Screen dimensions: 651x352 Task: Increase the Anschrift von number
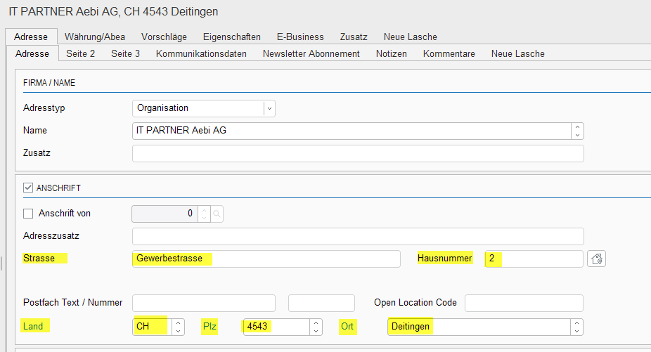tap(204, 210)
